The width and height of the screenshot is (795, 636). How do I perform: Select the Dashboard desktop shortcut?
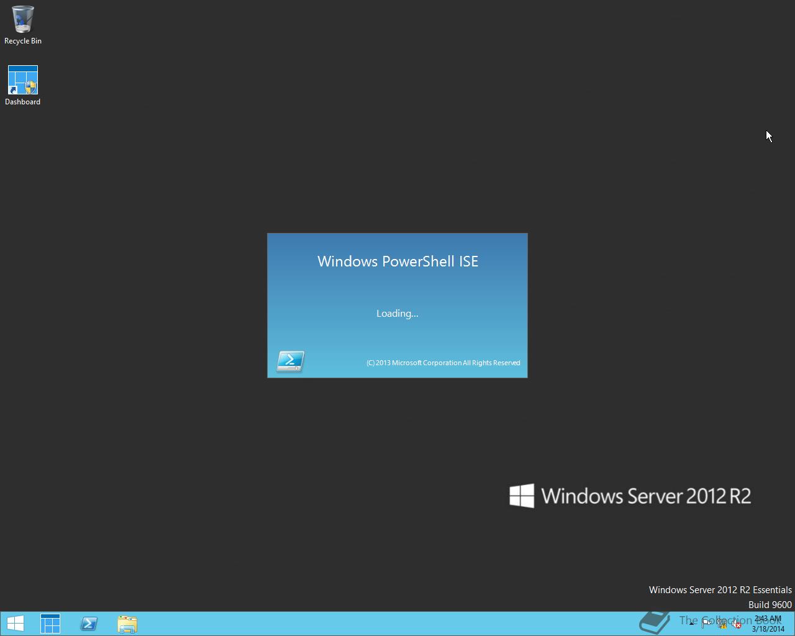23,86
